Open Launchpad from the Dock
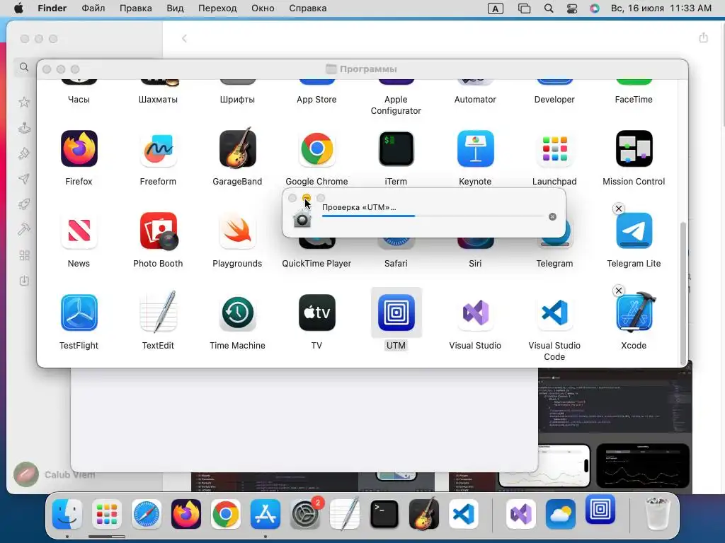The width and height of the screenshot is (725, 543). (106, 514)
